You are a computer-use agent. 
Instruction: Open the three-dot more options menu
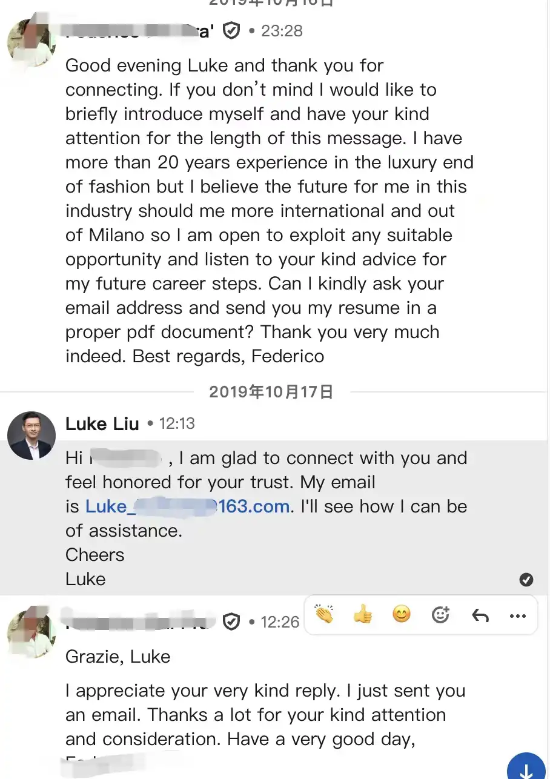[518, 616]
